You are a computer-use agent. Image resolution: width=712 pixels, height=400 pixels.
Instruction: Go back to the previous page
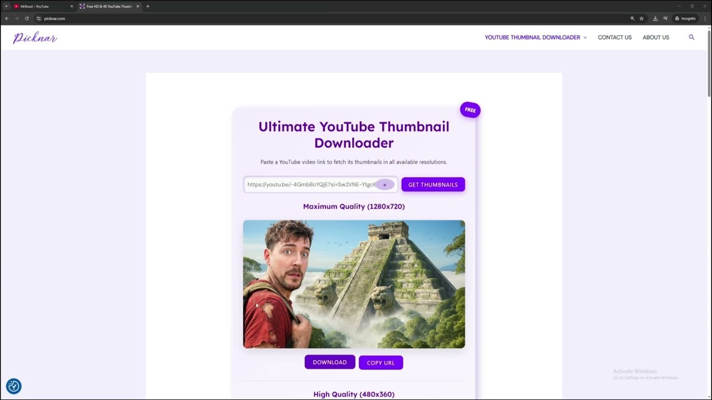pyautogui.click(x=7, y=18)
